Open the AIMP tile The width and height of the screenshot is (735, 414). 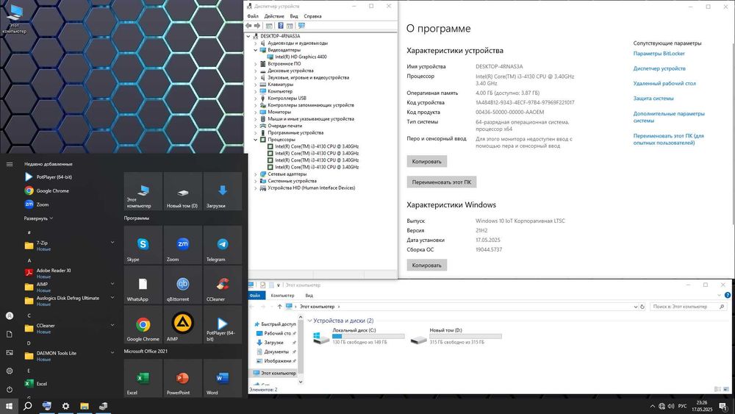(x=183, y=324)
